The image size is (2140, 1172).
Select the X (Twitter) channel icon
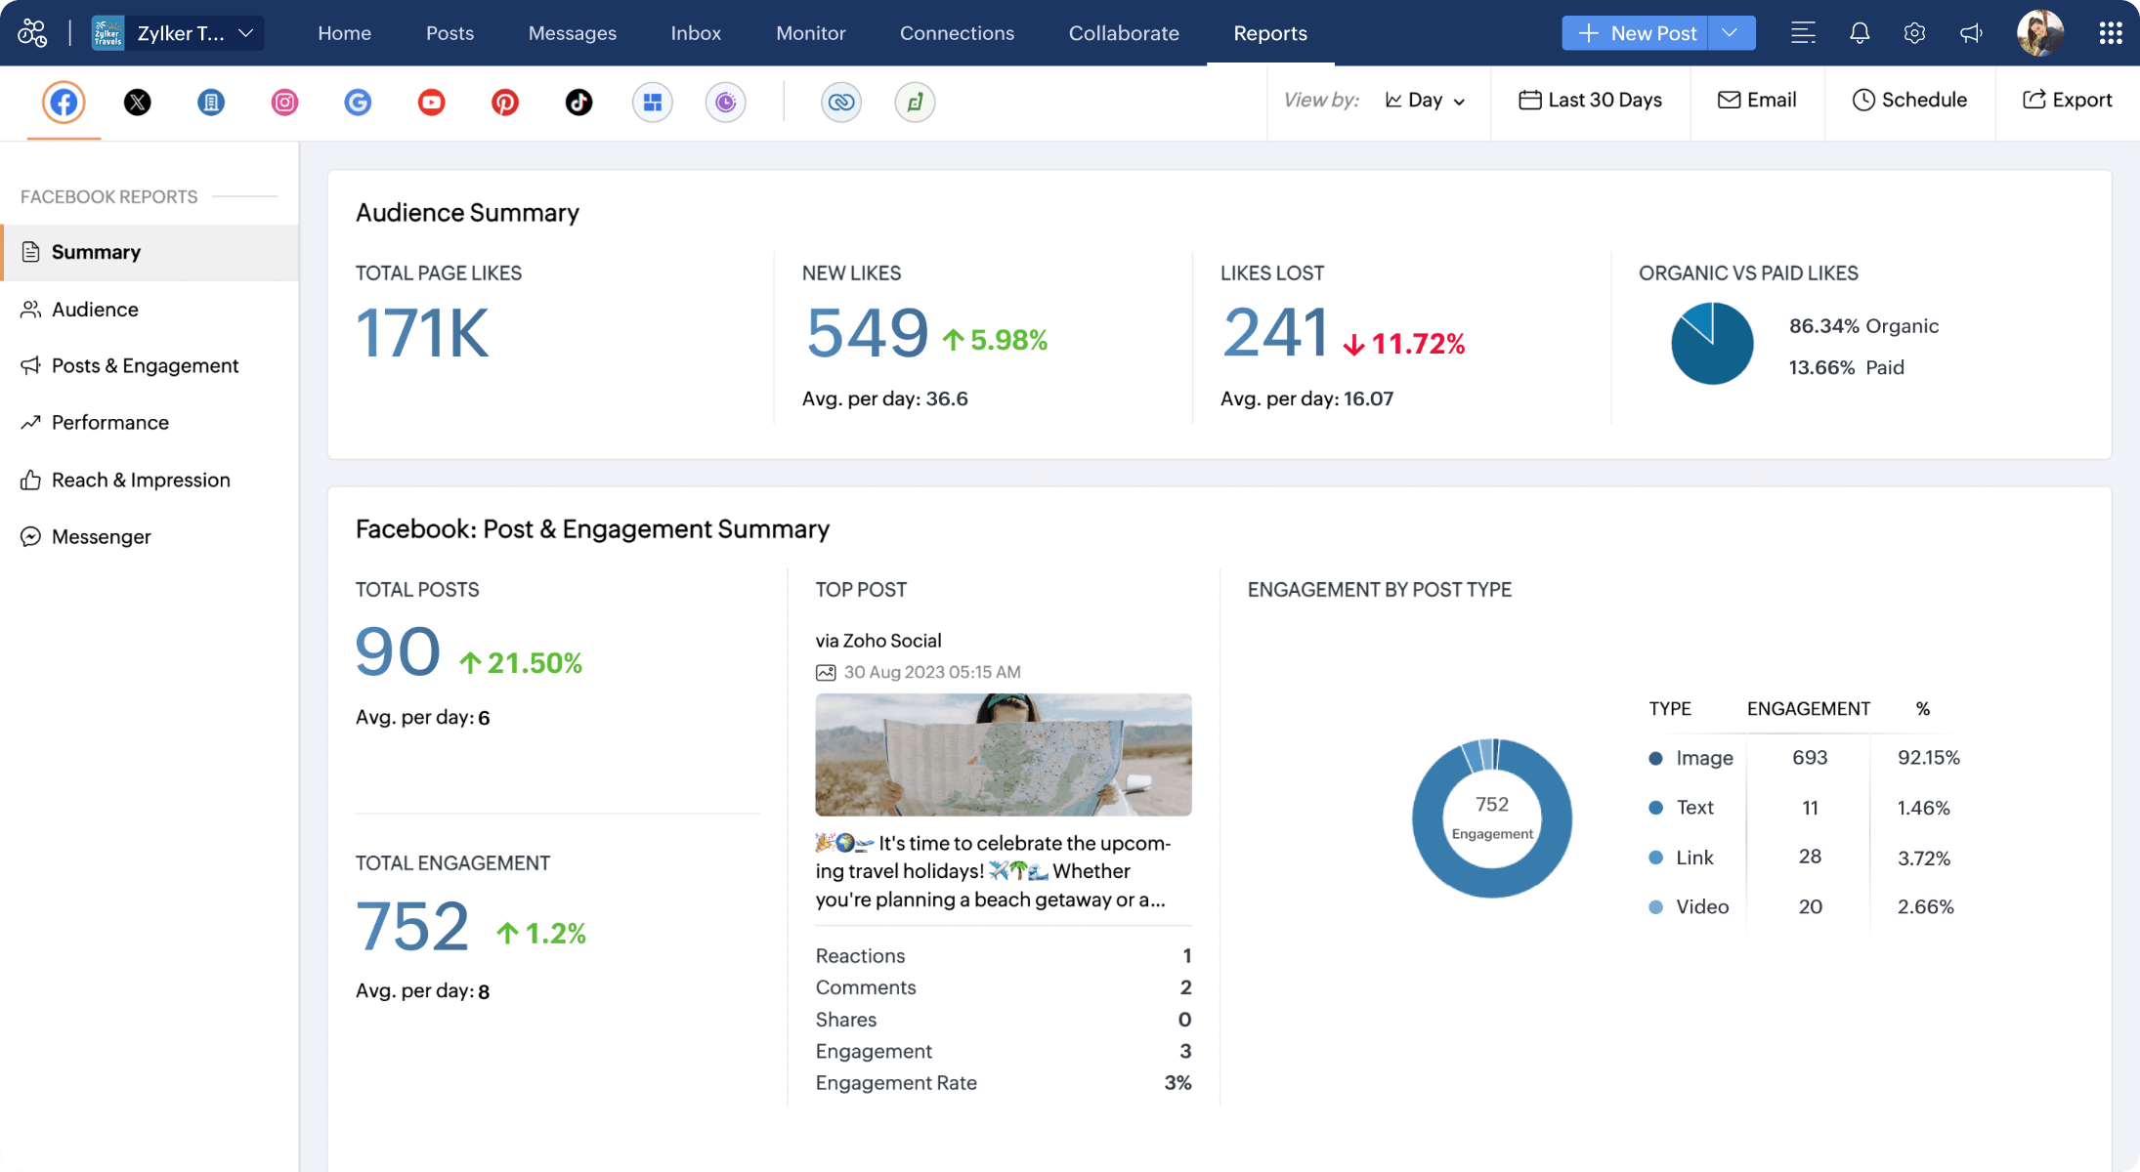click(138, 102)
